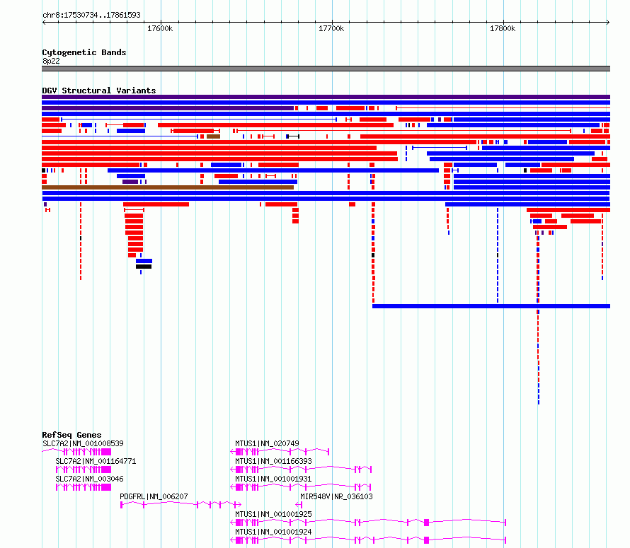Viewport: 630px width, 548px height.
Task: Open MTUS1|NM_020749 gene label
Action: pos(267,443)
